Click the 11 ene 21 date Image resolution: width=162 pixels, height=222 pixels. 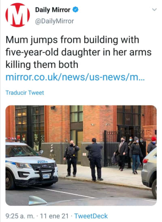pyautogui.click(x=54, y=216)
